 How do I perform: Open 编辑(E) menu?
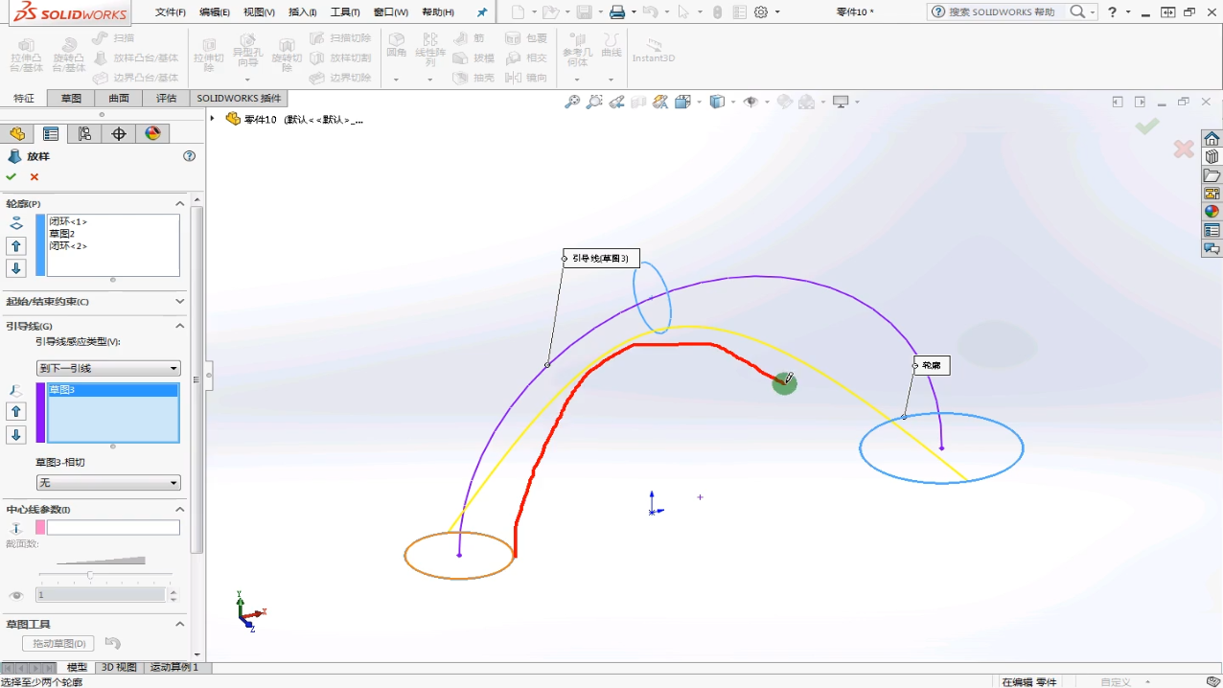[x=215, y=12]
